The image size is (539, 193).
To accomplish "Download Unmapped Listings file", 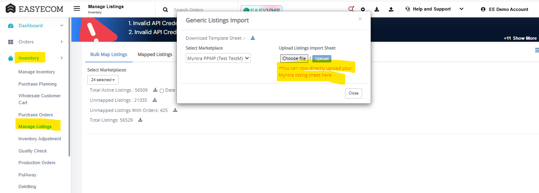I will click(x=155, y=100).
